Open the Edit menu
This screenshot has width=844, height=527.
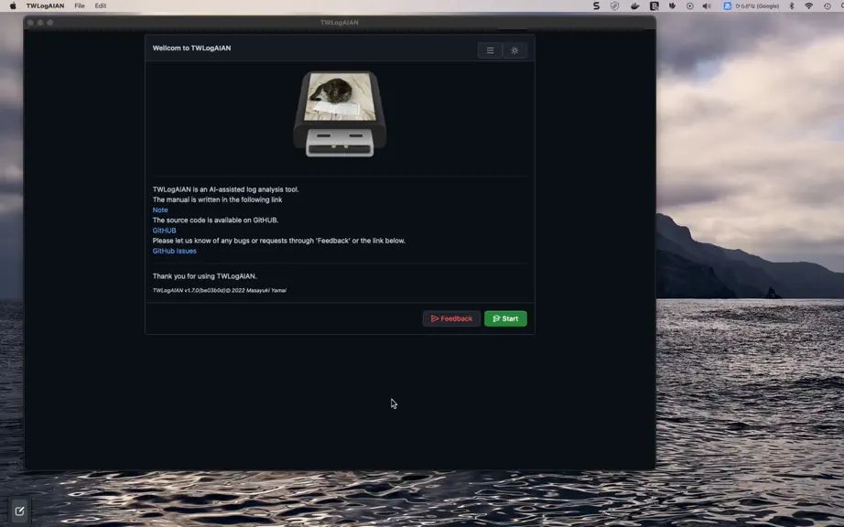click(x=101, y=5)
